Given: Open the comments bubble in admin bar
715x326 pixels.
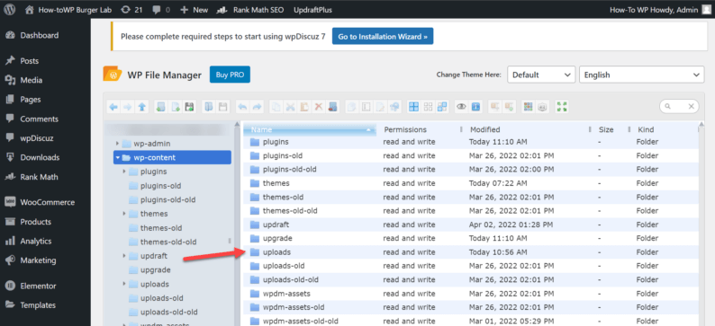Looking at the screenshot, I should [160, 10].
